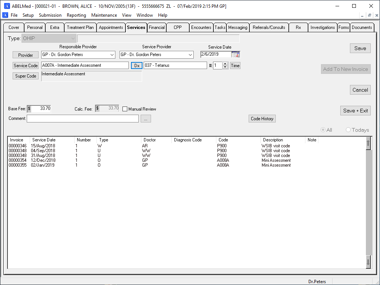The image size is (380, 285).
Task: Increase the unit count with the up stepper
Action: (225, 64)
